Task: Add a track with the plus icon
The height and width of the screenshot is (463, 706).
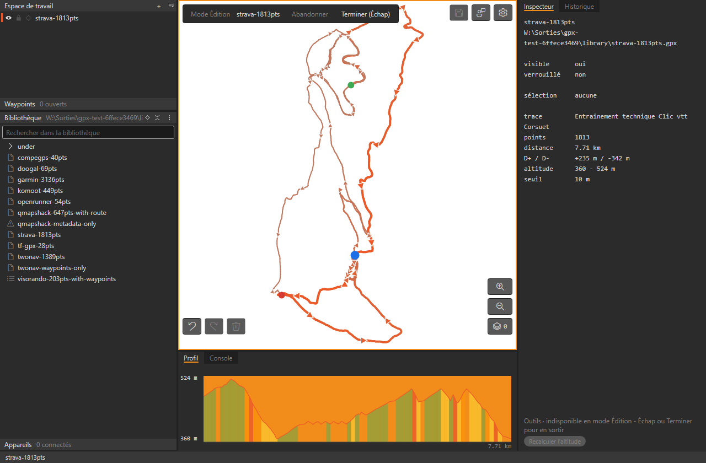Action: 159,6
